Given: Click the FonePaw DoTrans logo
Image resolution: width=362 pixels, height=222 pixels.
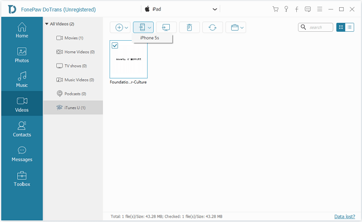Looking at the screenshot, I should 12,9.
